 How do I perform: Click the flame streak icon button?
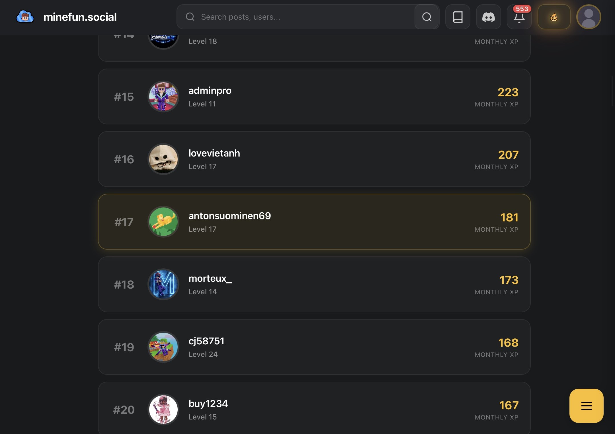point(554,17)
